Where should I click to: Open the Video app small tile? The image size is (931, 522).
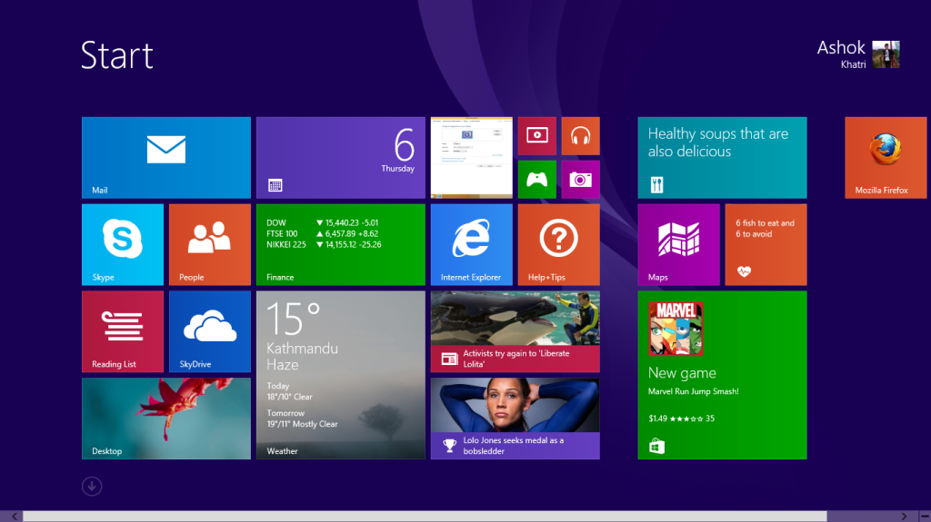(536, 135)
